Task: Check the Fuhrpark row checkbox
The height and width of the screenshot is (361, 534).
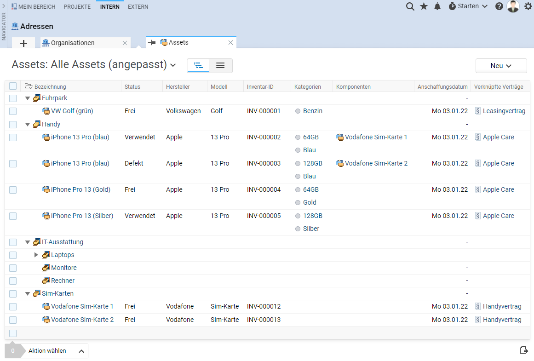Action: [x=13, y=98]
